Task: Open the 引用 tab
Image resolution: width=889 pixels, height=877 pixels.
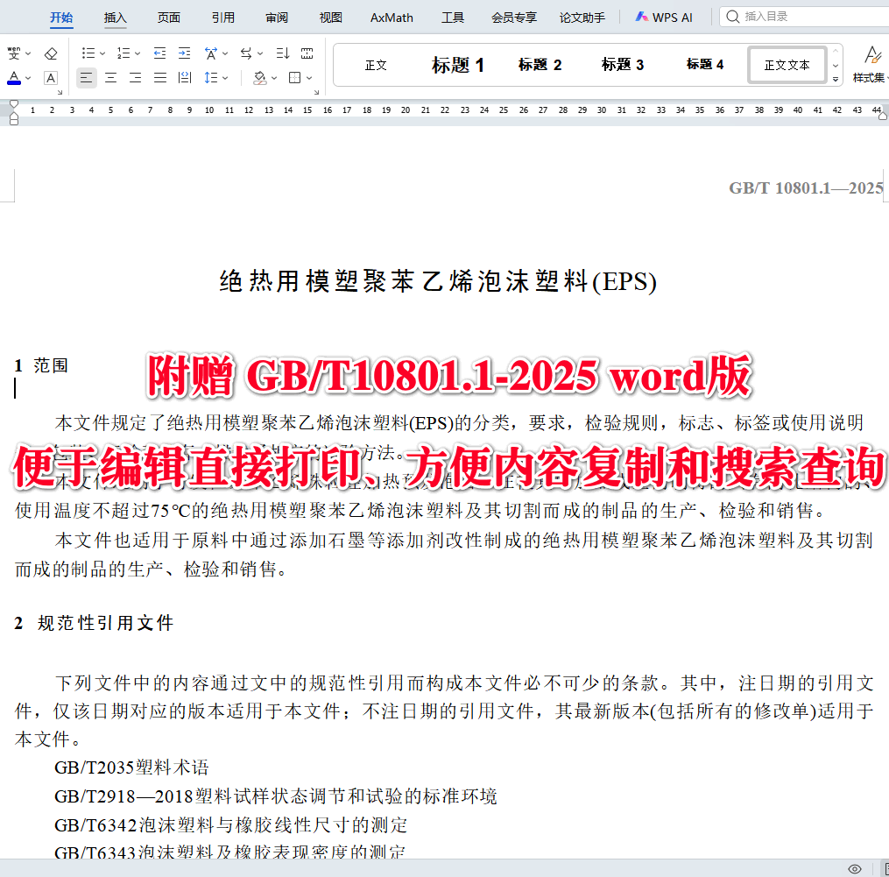Action: (x=222, y=18)
